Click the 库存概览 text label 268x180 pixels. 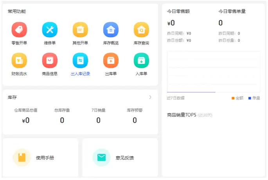pos(111,43)
